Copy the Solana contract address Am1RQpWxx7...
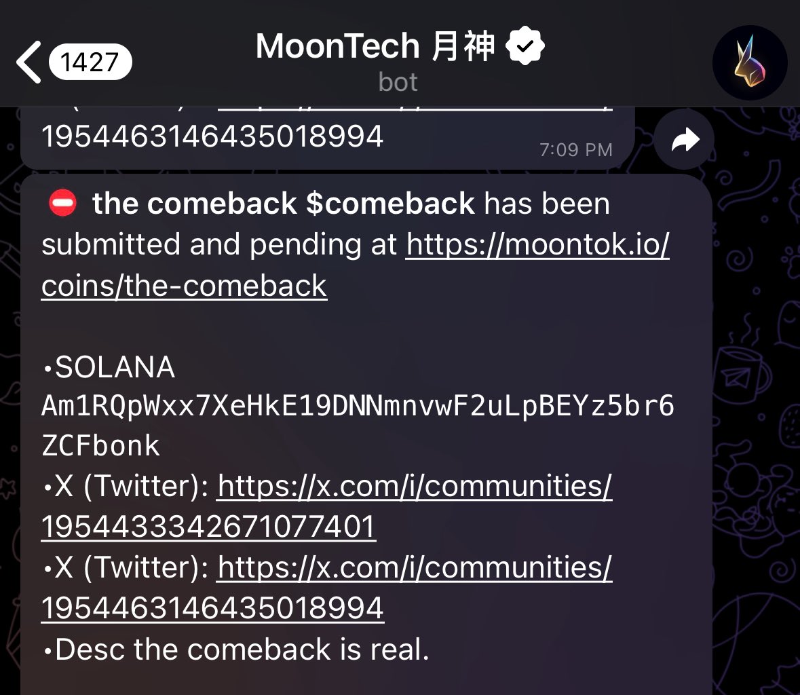Image resolution: width=800 pixels, height=695 pixels. pos(358,426)
